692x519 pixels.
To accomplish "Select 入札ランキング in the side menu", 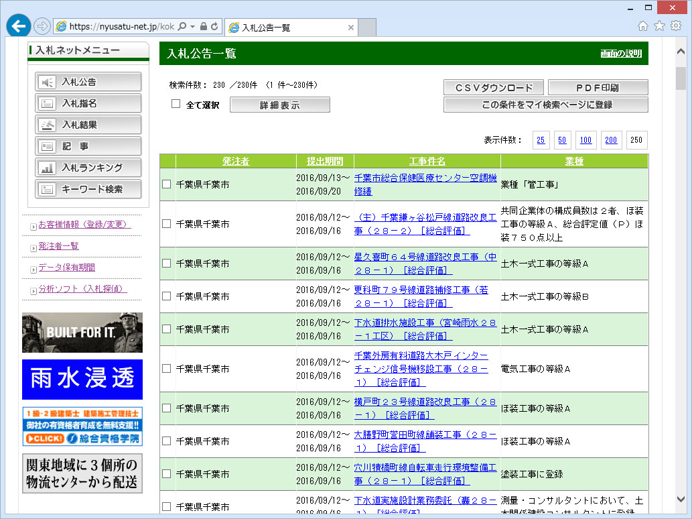I will [88, 168].
